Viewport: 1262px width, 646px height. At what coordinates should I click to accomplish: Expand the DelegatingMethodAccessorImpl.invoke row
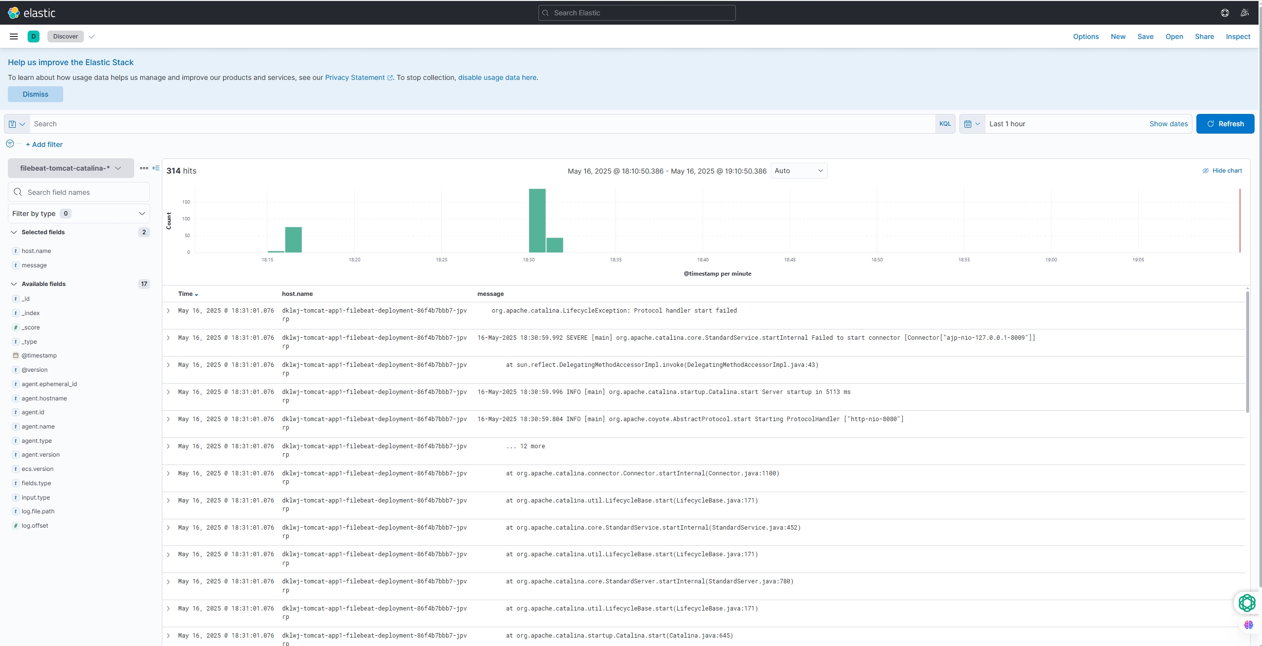point(168,365)
